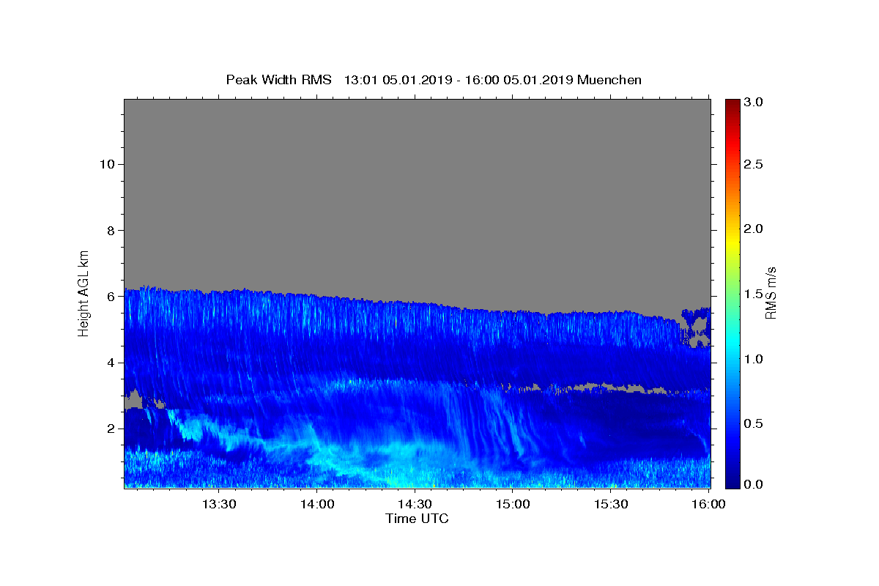Image resolution: width=879 pixels, height=586 pixels.
Task: Click the 'Height AGL km' axis label
Action: pos(84,292)
